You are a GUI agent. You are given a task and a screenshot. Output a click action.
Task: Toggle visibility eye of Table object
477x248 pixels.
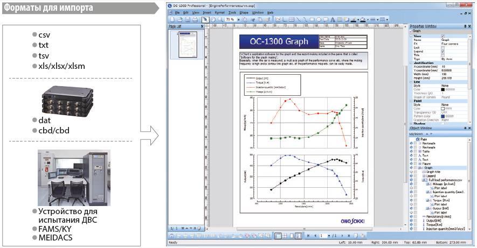pos(412,151)
